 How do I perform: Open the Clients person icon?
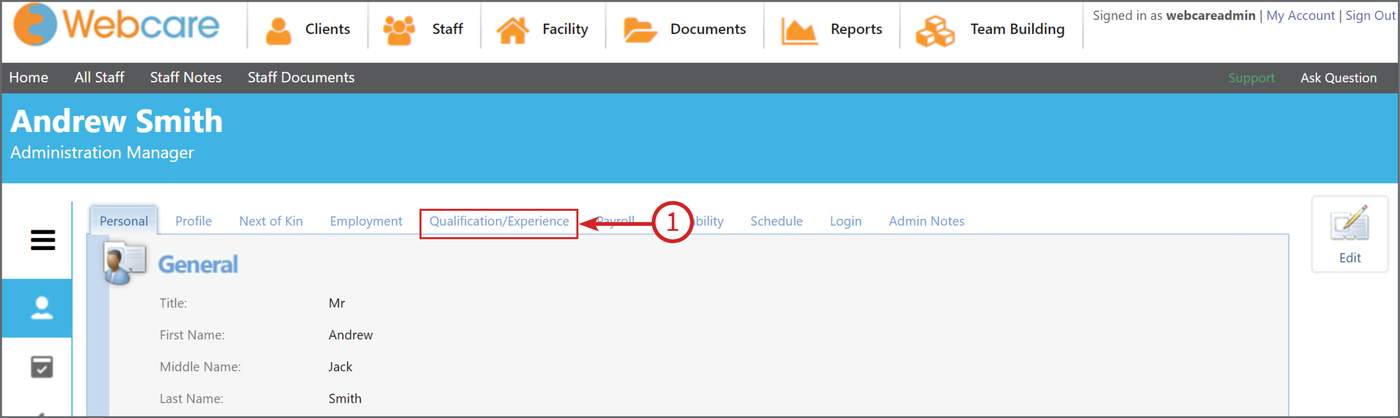[x=278, y=30]
